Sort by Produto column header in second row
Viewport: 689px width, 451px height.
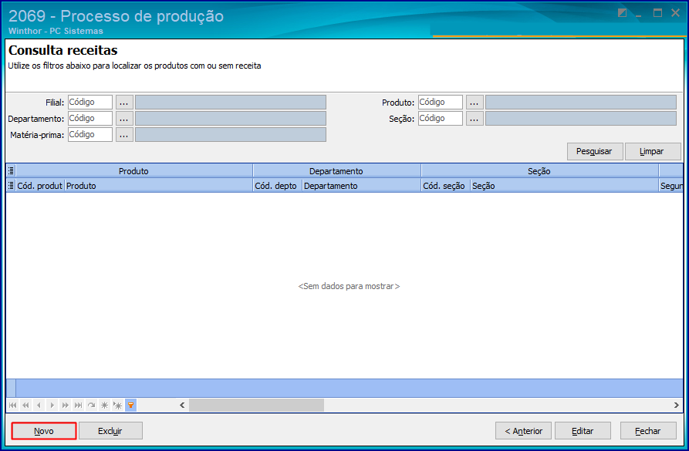pyautogui.click(x=159, y=186)
